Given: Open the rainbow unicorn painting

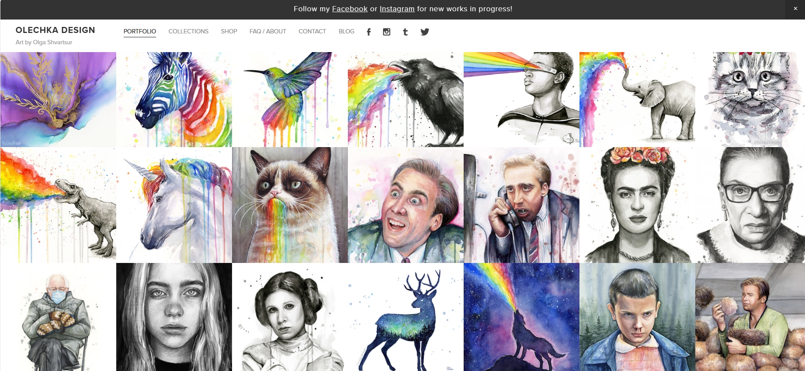Looking at the screenshot, I should pos(174,205).
